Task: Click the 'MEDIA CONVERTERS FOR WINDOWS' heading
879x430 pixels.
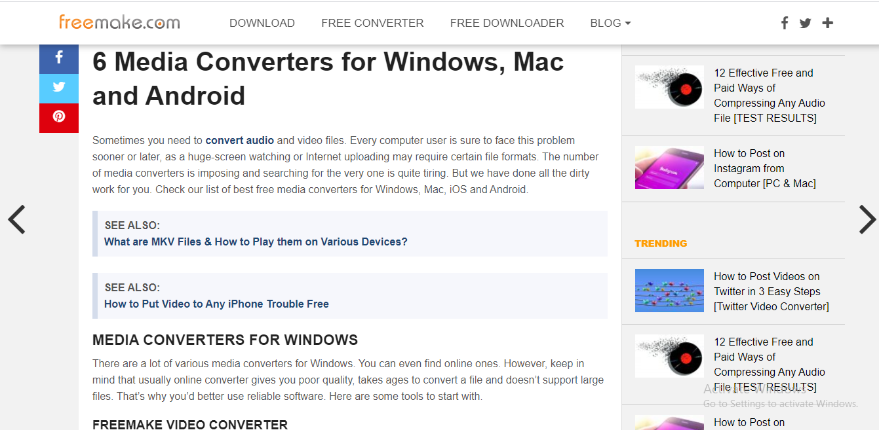Action: (225, 340)
